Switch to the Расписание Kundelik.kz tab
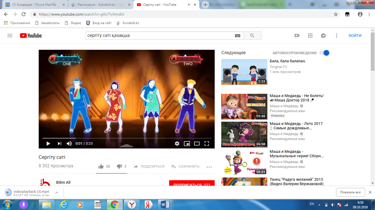Image resolution: width=375 pixels, height=210 pixels. (100, 5)
